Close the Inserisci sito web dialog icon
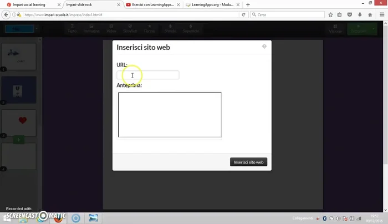 [x=264, y=47]
